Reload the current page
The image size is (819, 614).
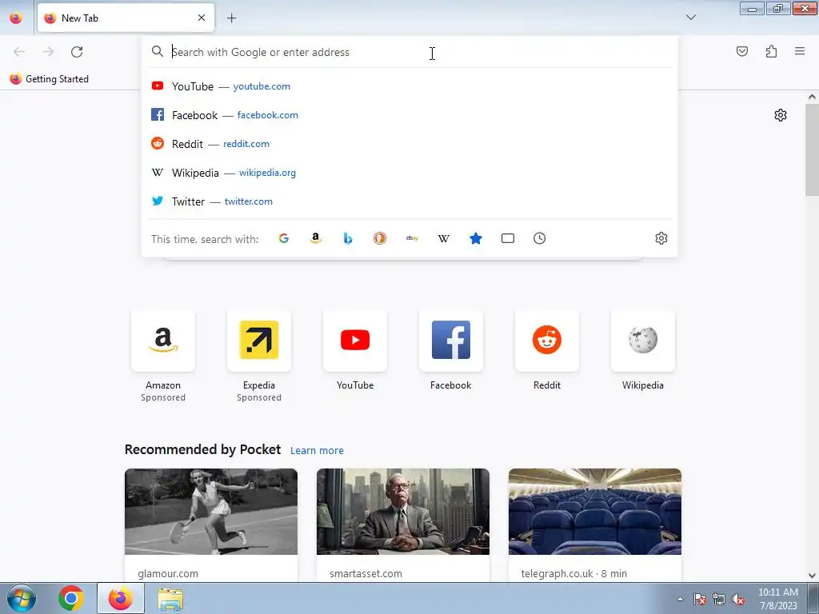[77, 52]
